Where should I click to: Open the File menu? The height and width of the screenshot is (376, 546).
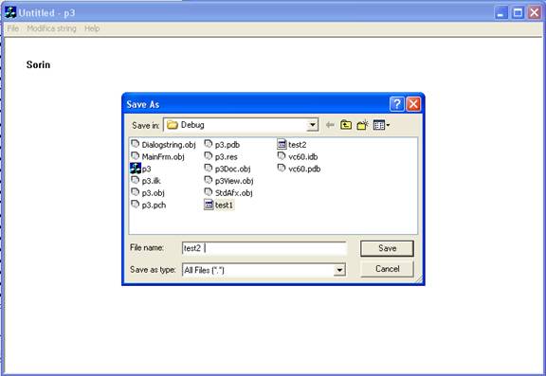[13, 28]
